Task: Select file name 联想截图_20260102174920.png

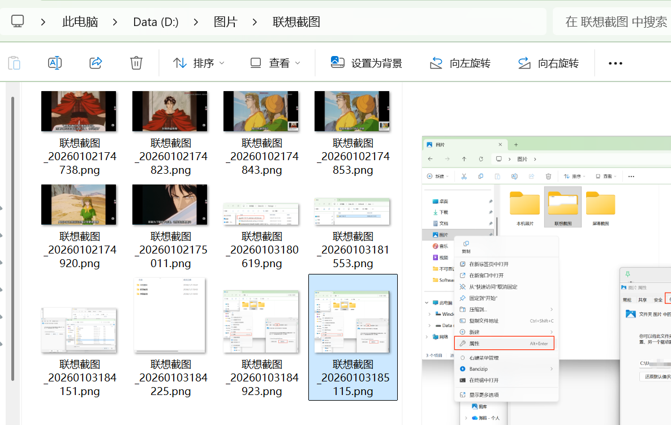Action: coord(79,250)
